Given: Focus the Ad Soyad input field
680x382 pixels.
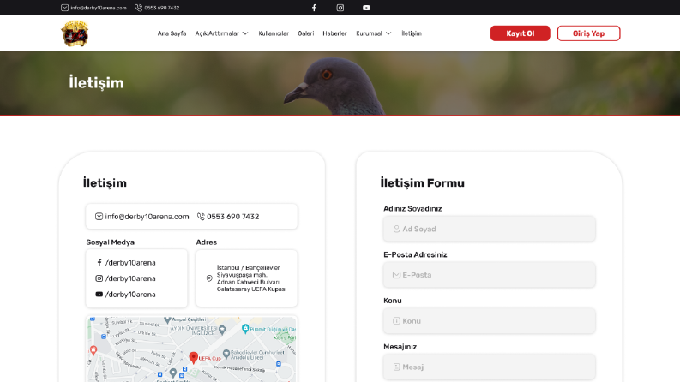Looking at the screenshot, I should [489, 229].
